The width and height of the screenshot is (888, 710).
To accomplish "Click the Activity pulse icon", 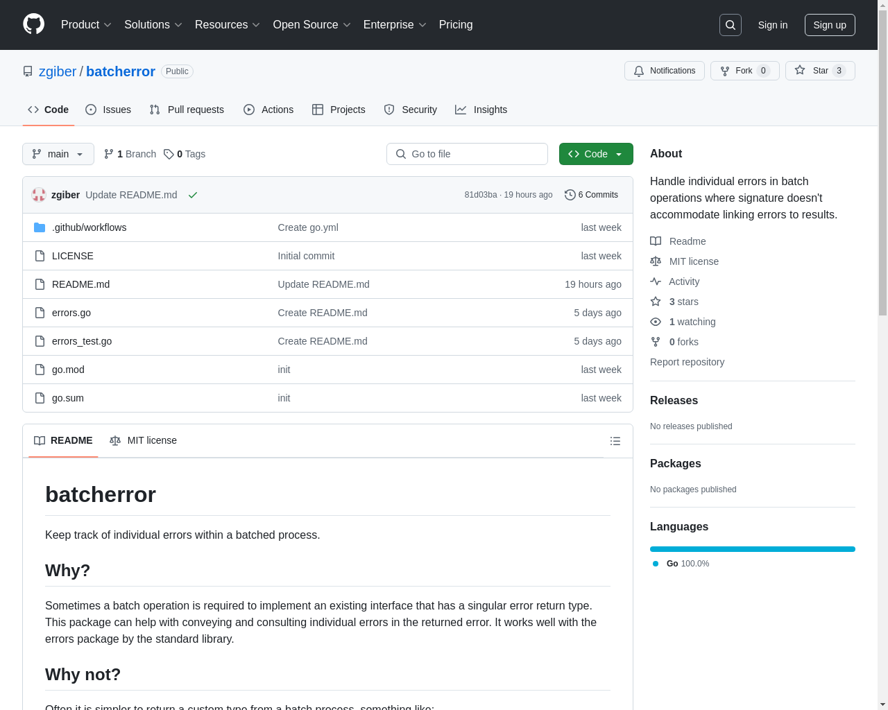I will (x=656, y=282).
